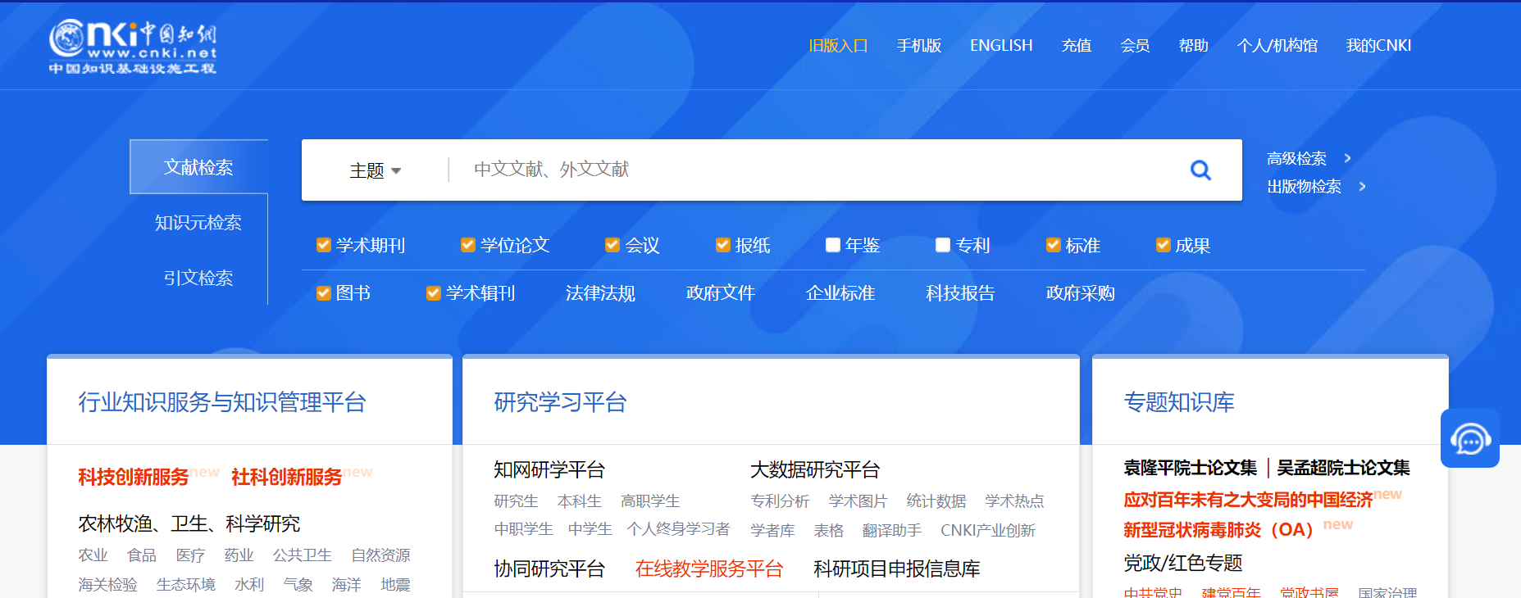Viewport: 1521px width, 598px height.
Task: Click the CNKI产业创新 link
Action: tap(988, 531)
